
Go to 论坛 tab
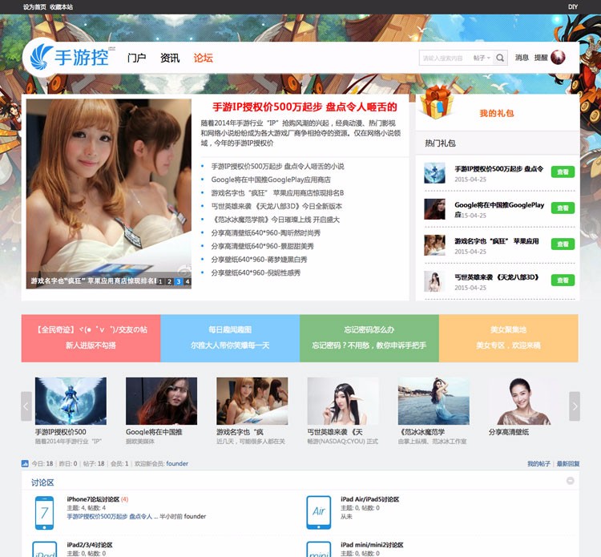tap(204, 58)
